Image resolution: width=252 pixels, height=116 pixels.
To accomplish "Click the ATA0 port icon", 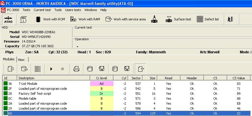I will (8, 19).
